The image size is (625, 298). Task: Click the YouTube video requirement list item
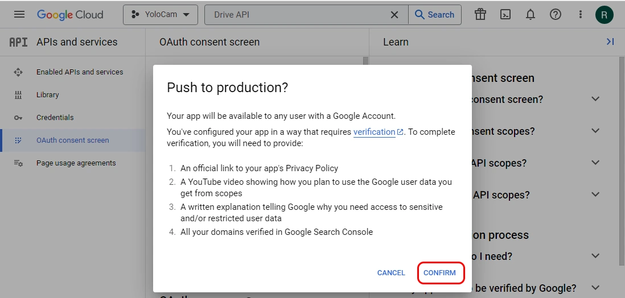pos(316,188)
